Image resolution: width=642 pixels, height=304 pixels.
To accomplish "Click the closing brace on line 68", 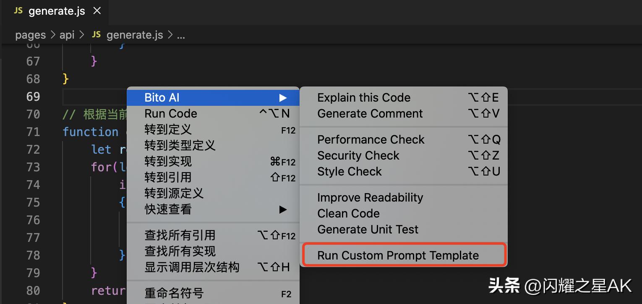I will pyautogui.click(x=65, y=79).
